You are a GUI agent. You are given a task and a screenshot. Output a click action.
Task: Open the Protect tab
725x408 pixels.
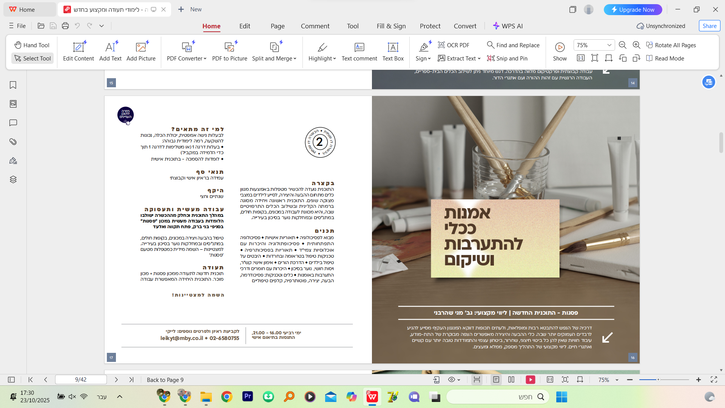click(x=430, y=26)
